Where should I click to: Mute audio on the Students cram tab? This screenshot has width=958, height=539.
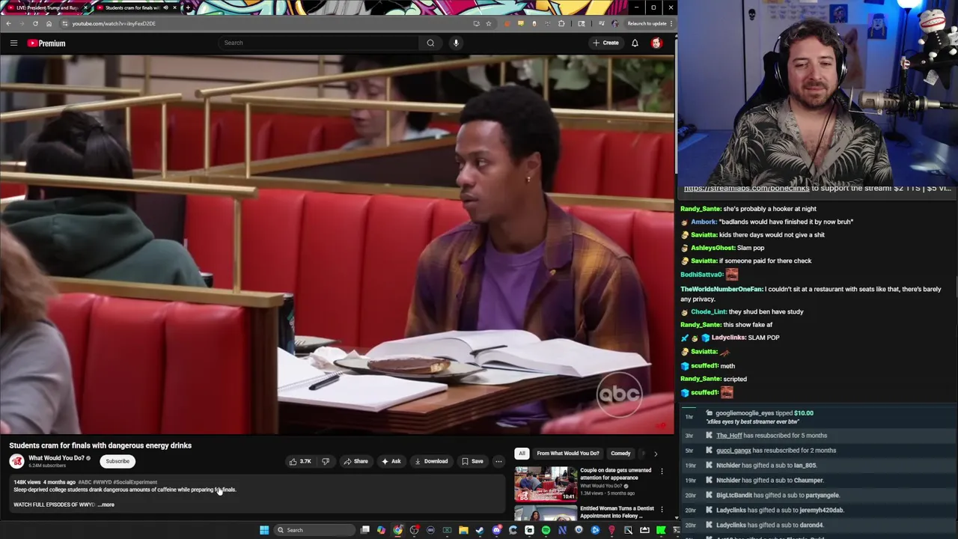point(165,7)
